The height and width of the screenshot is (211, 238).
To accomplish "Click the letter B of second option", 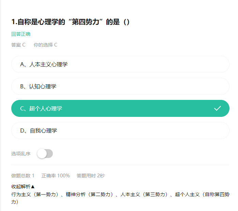I will 22,87.
